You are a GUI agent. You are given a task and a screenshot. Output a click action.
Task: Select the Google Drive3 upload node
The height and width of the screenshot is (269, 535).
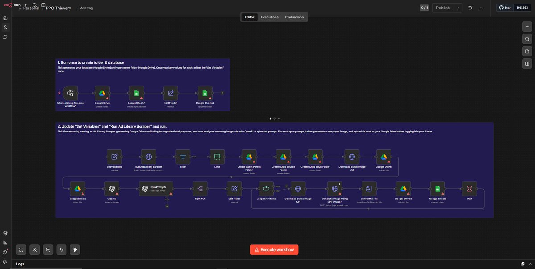click(403, 188)
